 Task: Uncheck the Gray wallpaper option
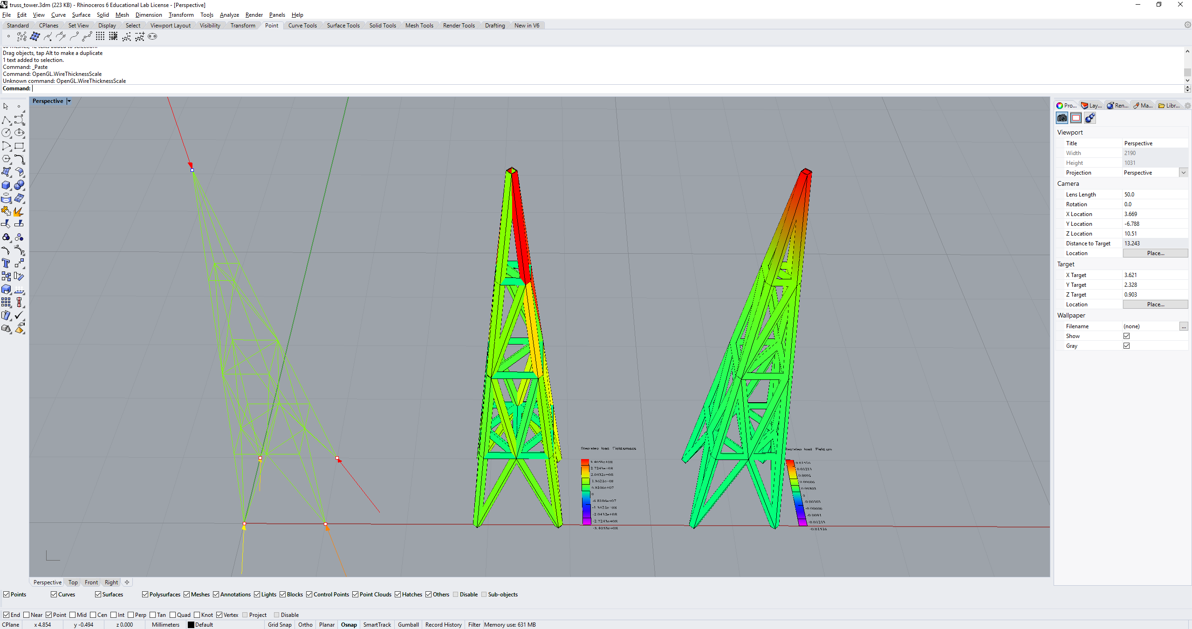point(1127,345)
